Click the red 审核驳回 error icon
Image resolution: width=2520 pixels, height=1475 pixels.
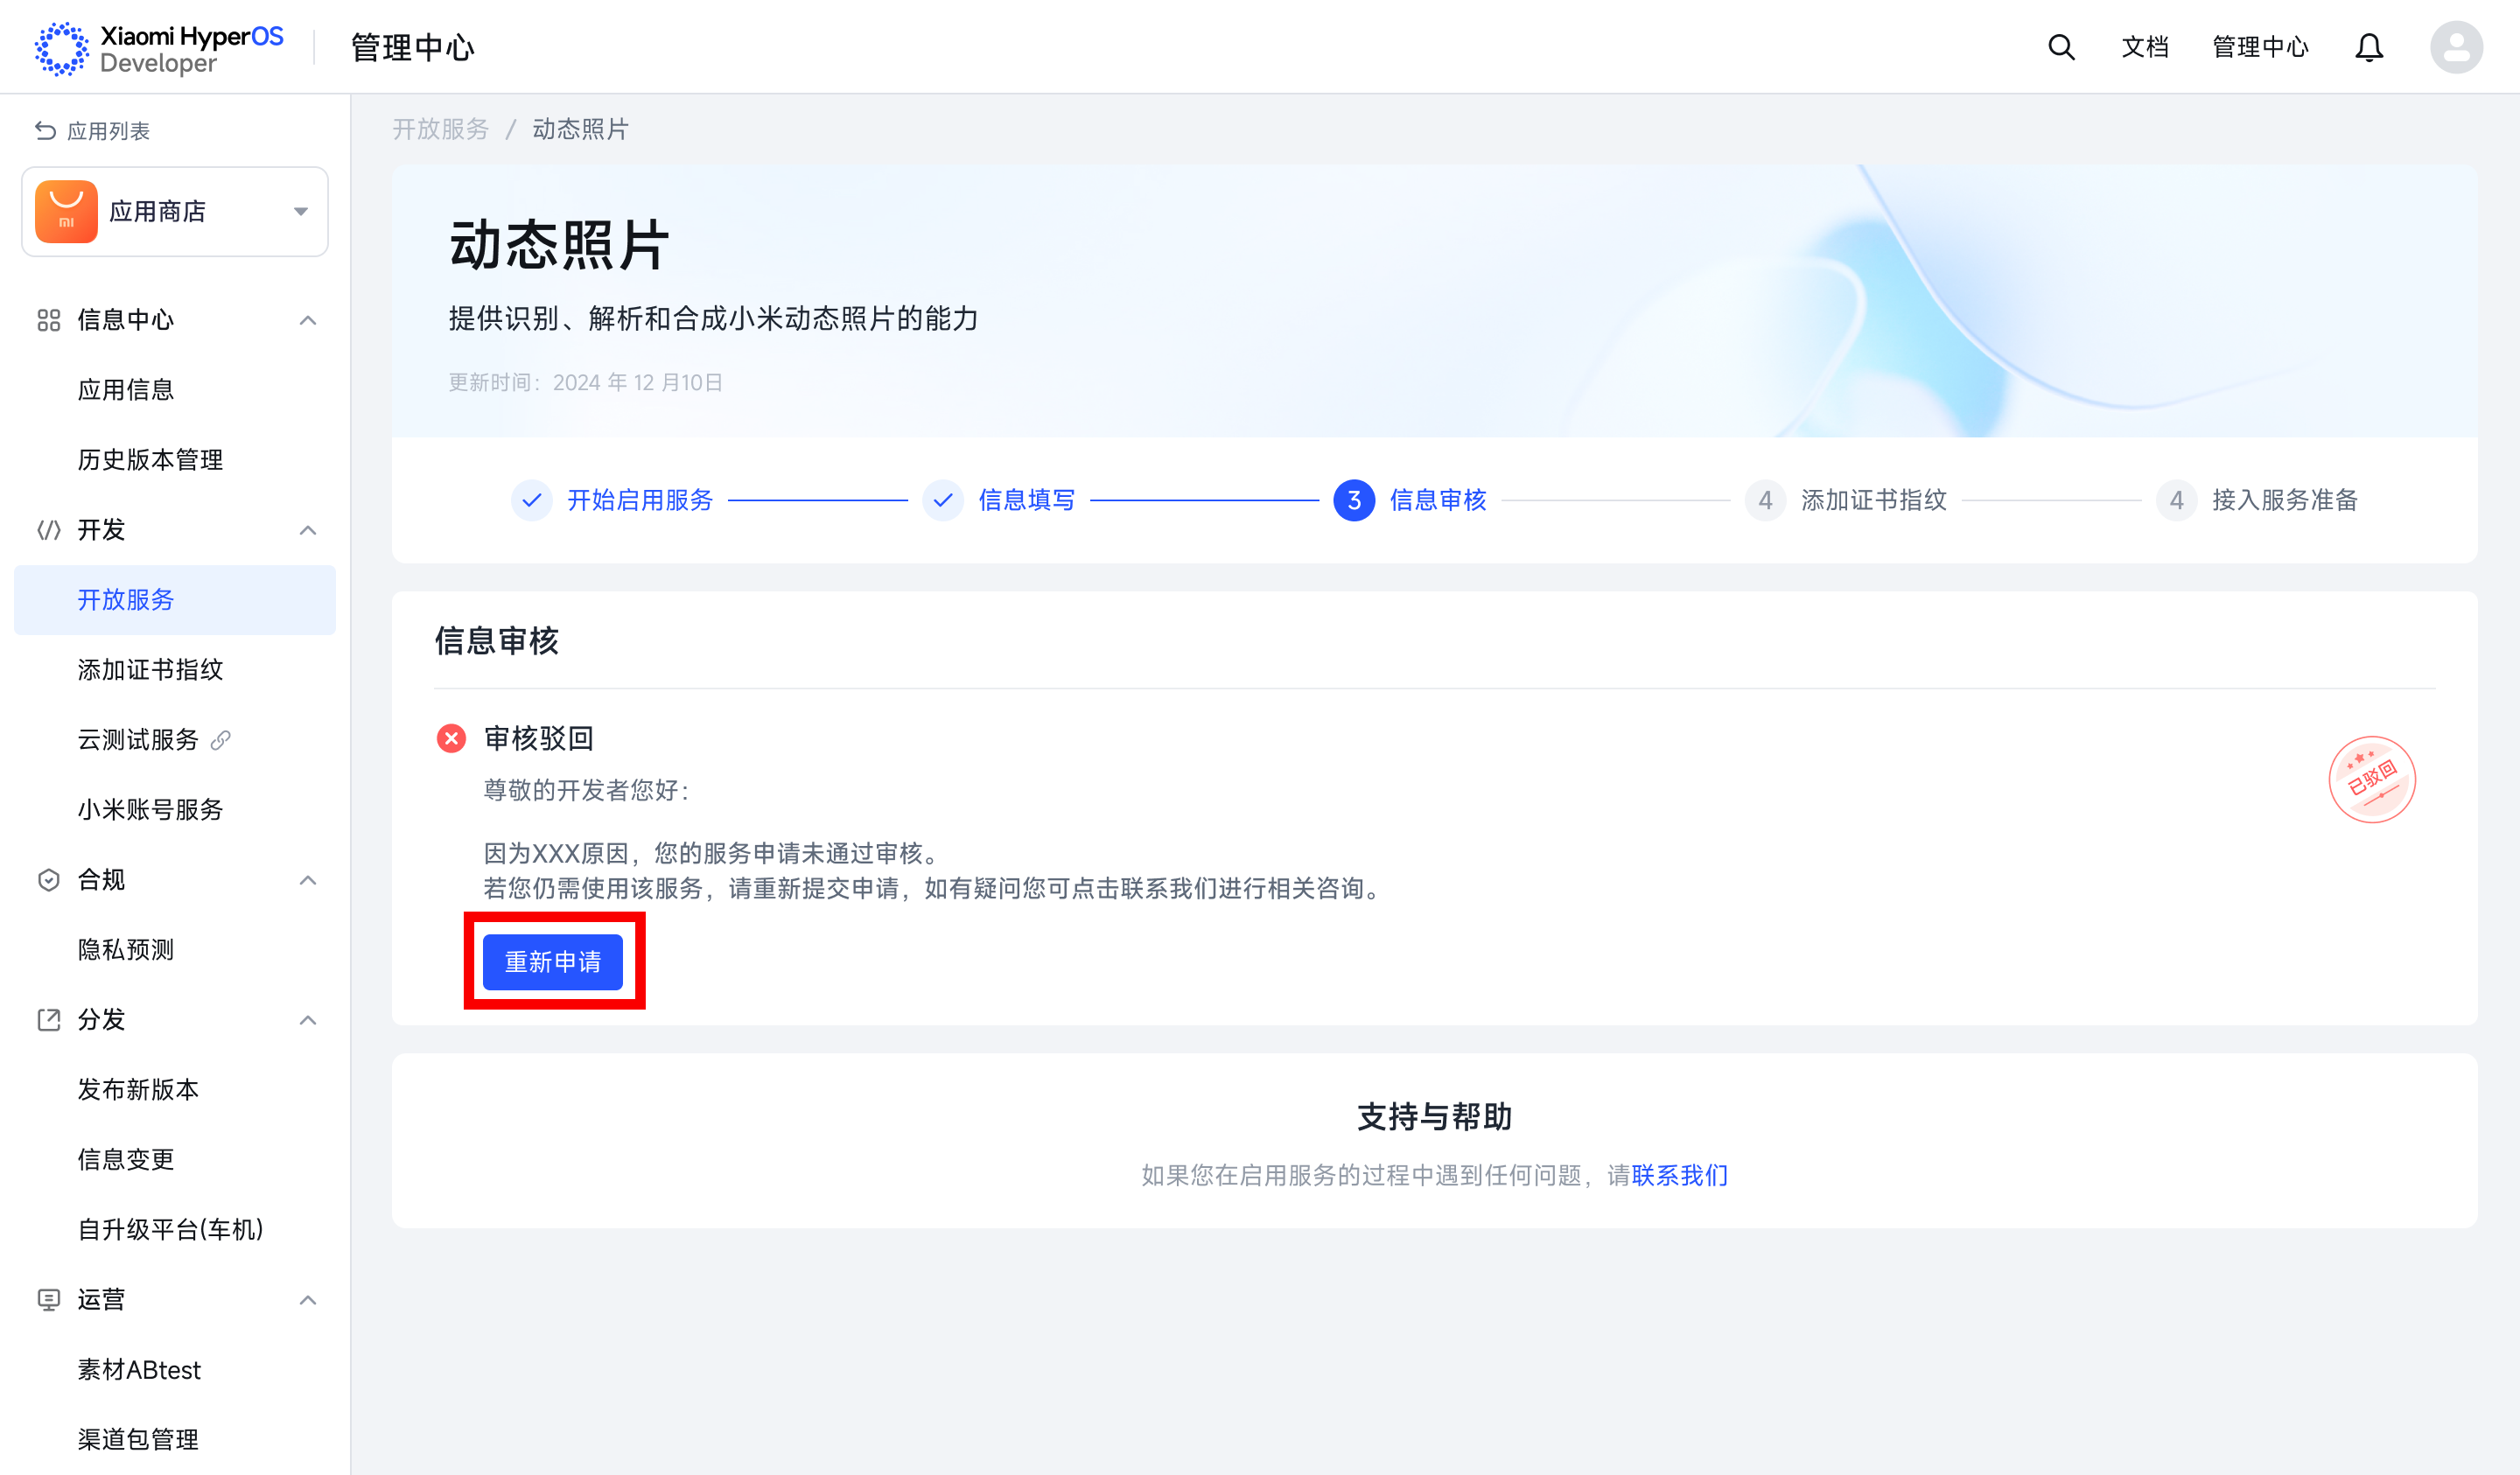coord(451,738)
